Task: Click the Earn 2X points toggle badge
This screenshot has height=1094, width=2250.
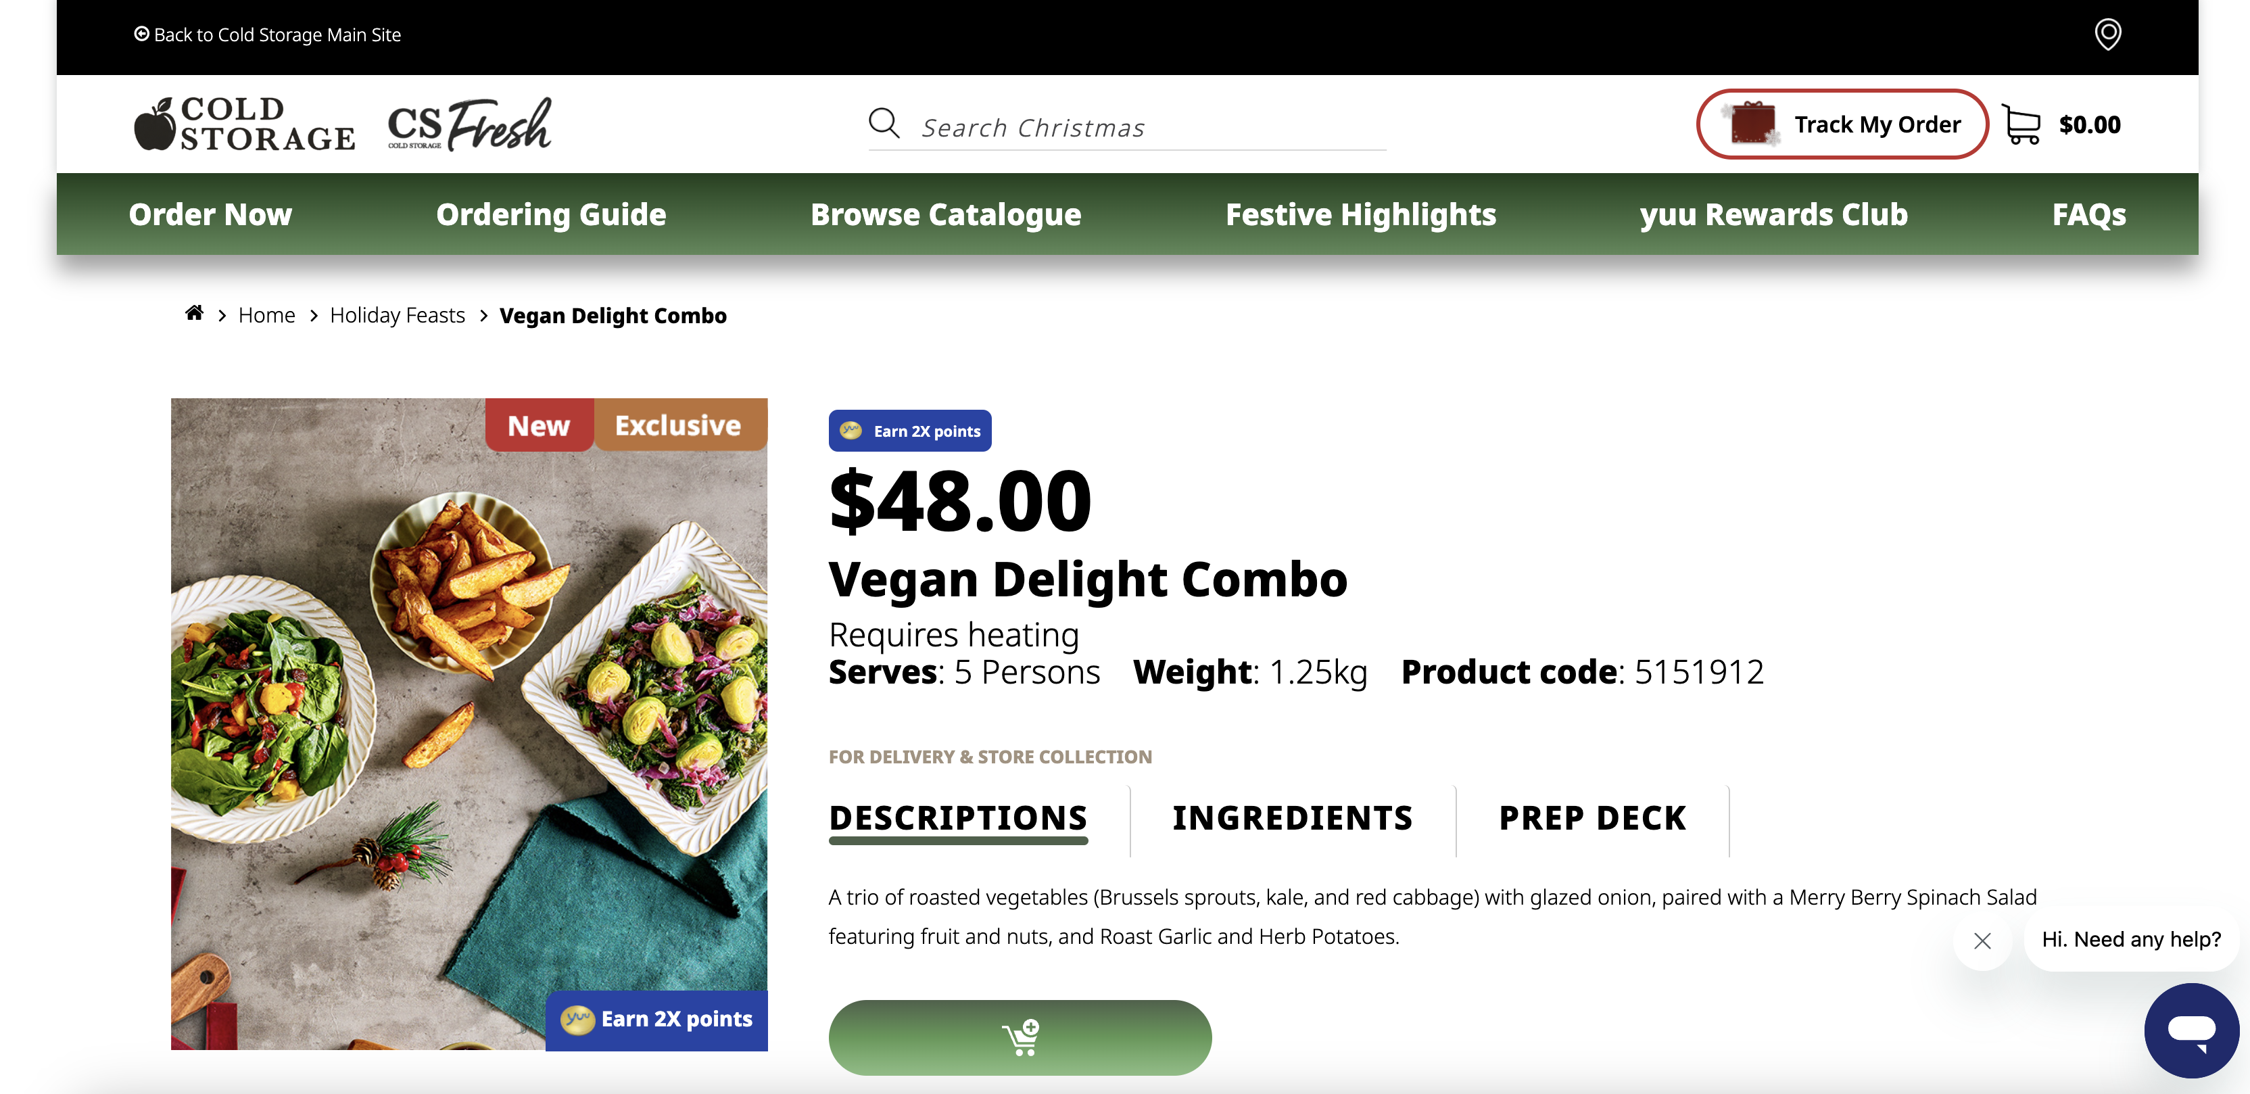Action: (911, 431)
